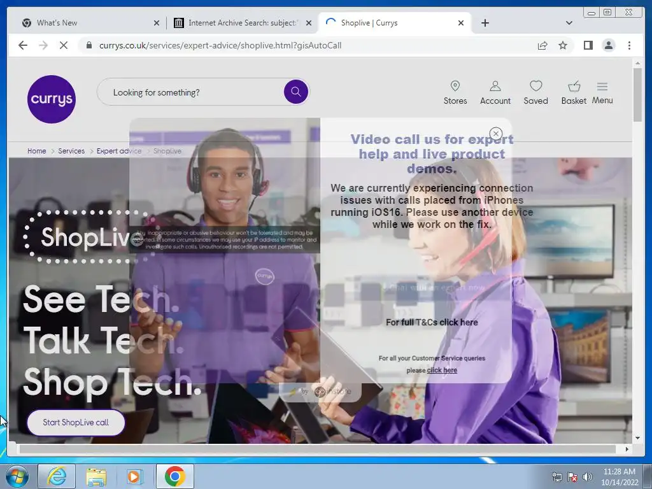Open the Account icon

pos(495,93)
